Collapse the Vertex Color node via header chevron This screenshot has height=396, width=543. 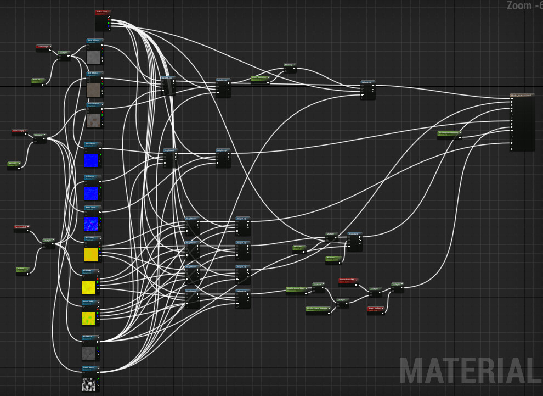tap(109, 12)
